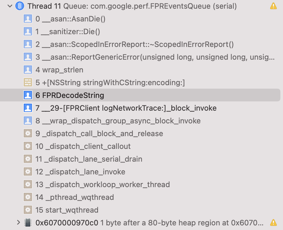The height and width of the screenshot is (230, 283).
Task: Select the ScopedInErrorReport destructor frame
Action: [x=135, y=44]
